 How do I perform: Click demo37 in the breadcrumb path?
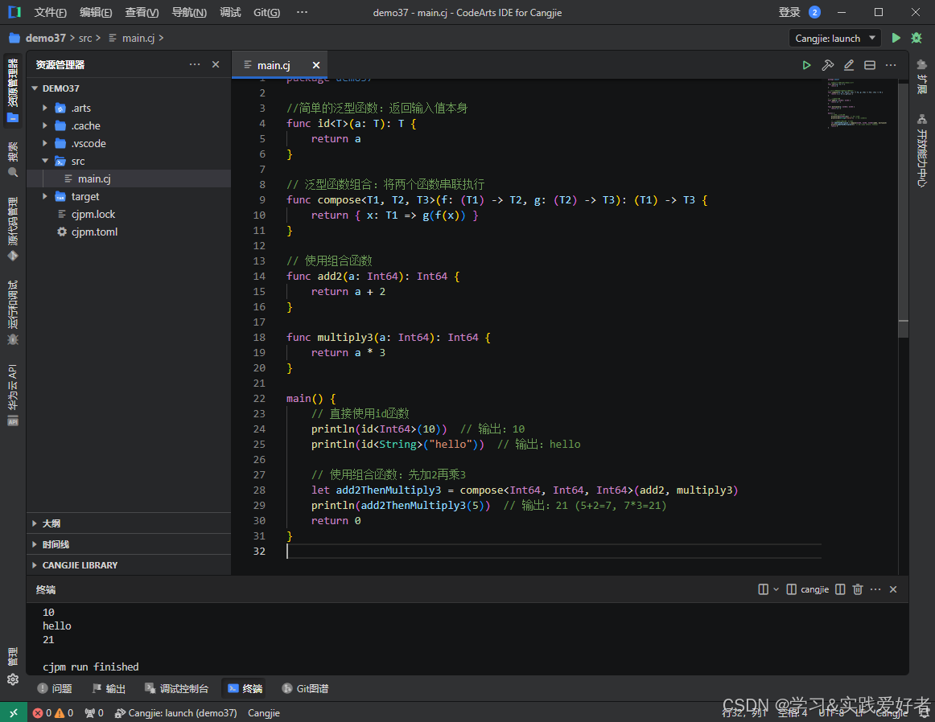45,38
